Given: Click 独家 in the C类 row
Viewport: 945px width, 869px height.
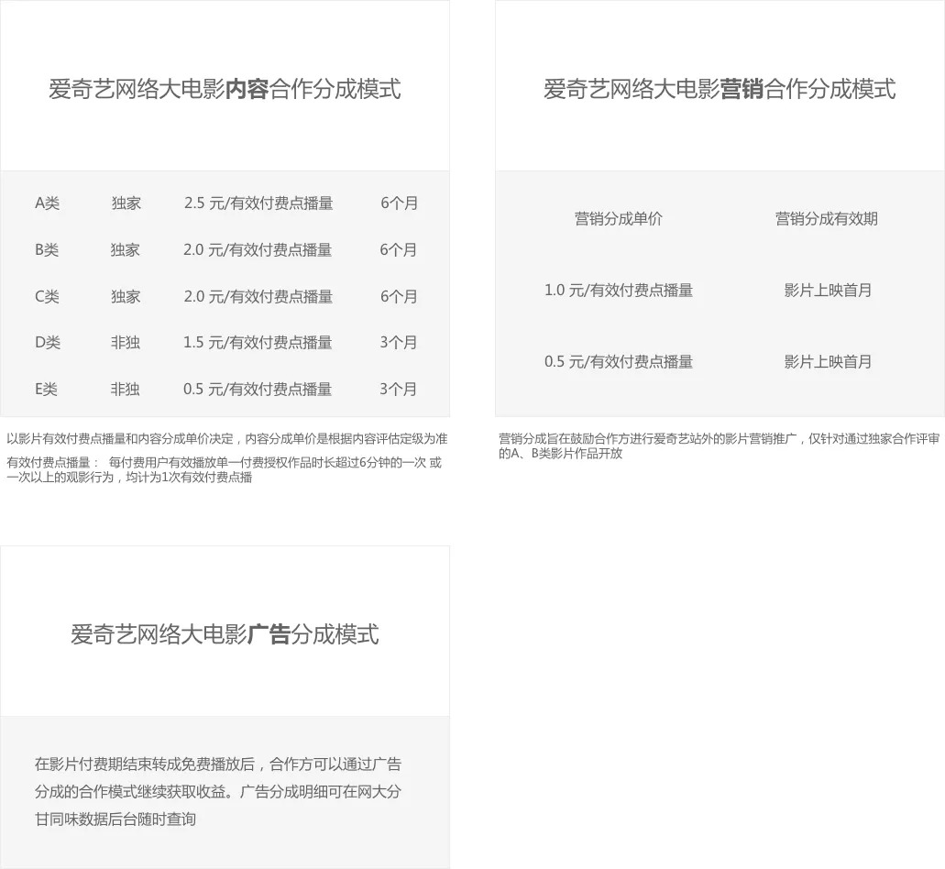Looking at the screenshot, I should pyautogui.click(x=126, y=296).
